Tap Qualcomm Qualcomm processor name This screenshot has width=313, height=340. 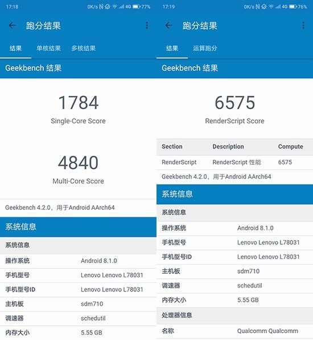point(267,331)
